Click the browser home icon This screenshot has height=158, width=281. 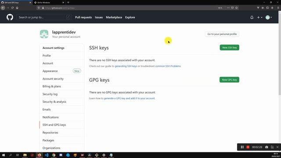17,8
